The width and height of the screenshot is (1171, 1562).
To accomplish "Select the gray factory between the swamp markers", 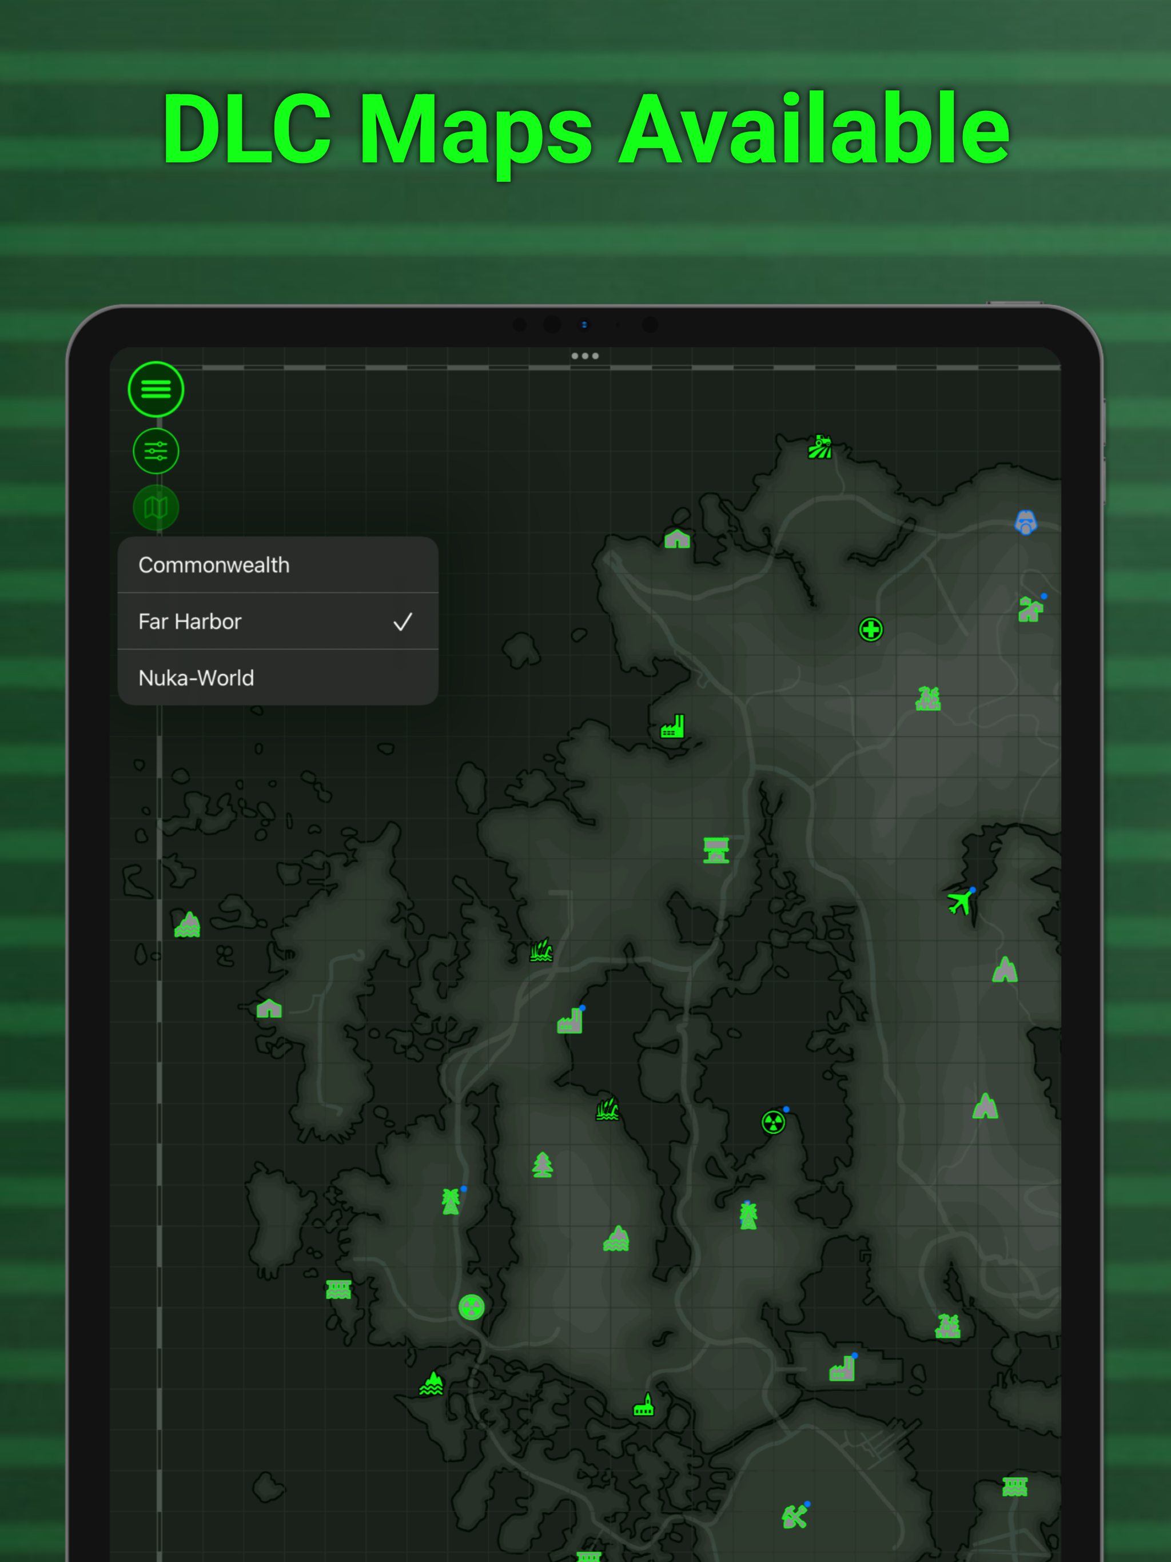I will [x=570, y=1019].
